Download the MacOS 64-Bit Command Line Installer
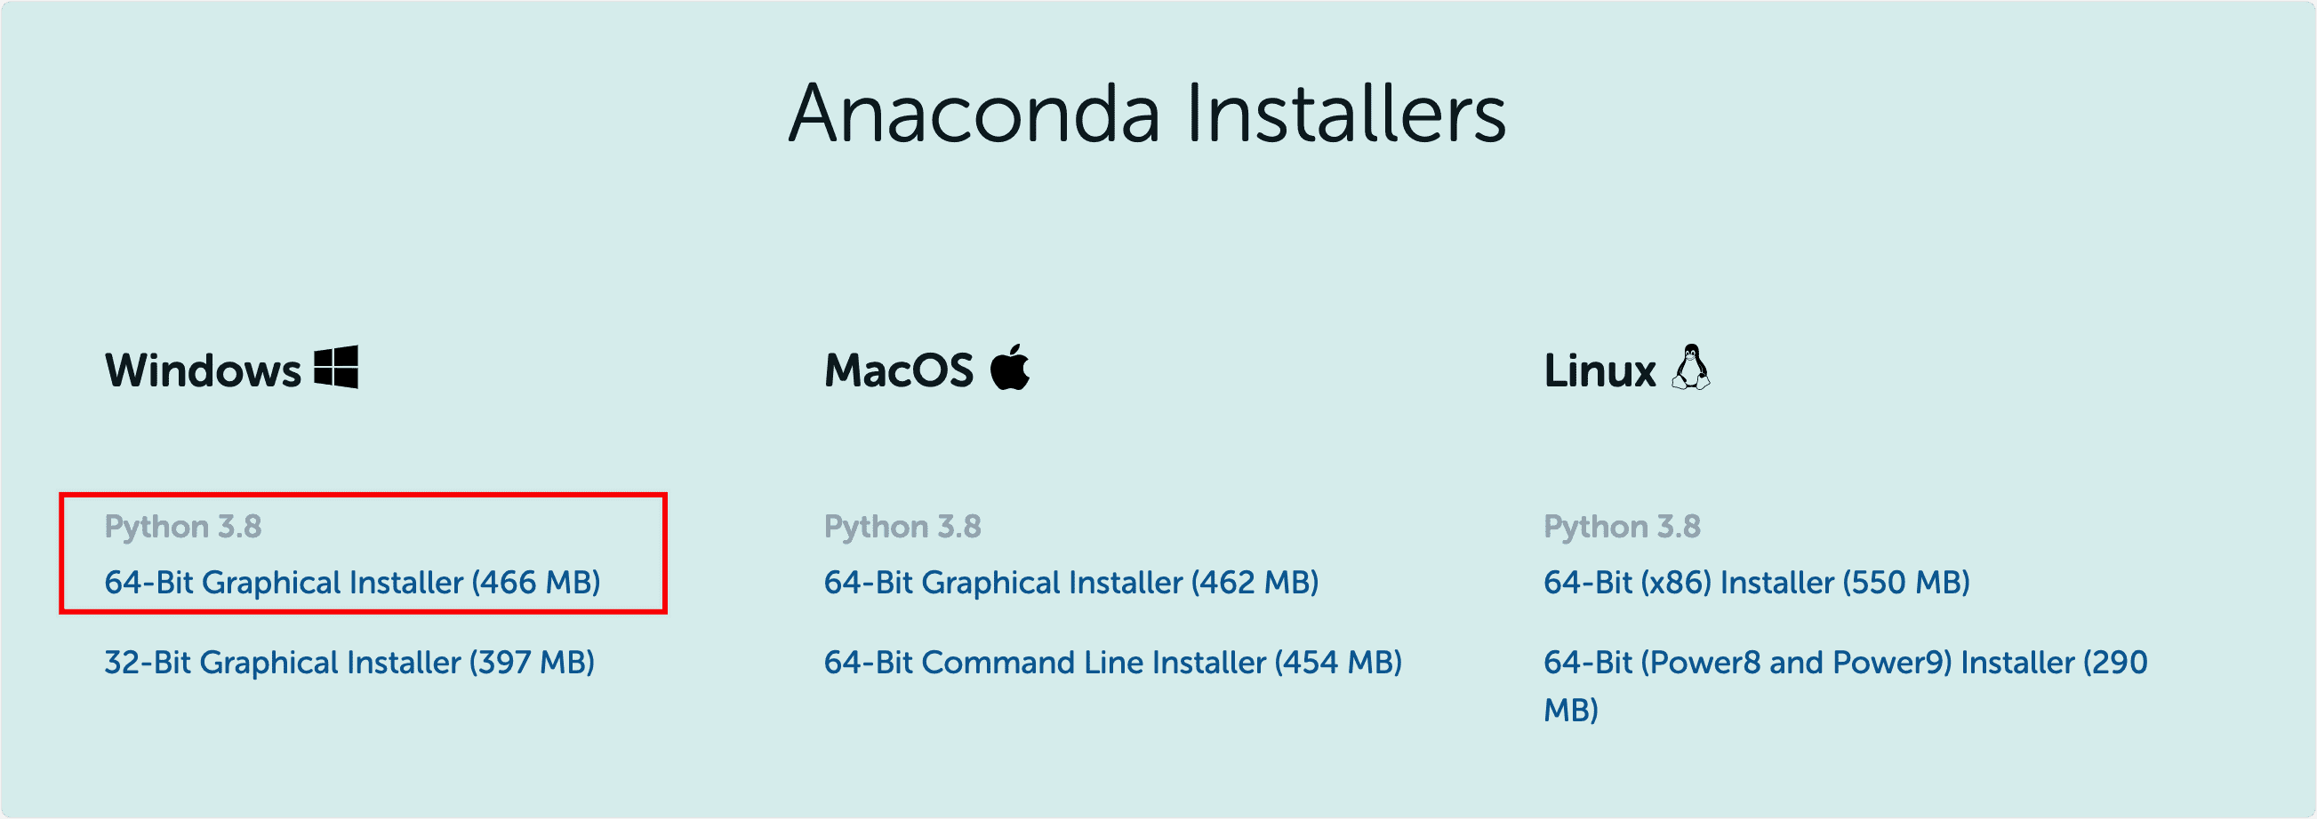The height and width of the screenshot is (819, 2317). point(1114,663)
